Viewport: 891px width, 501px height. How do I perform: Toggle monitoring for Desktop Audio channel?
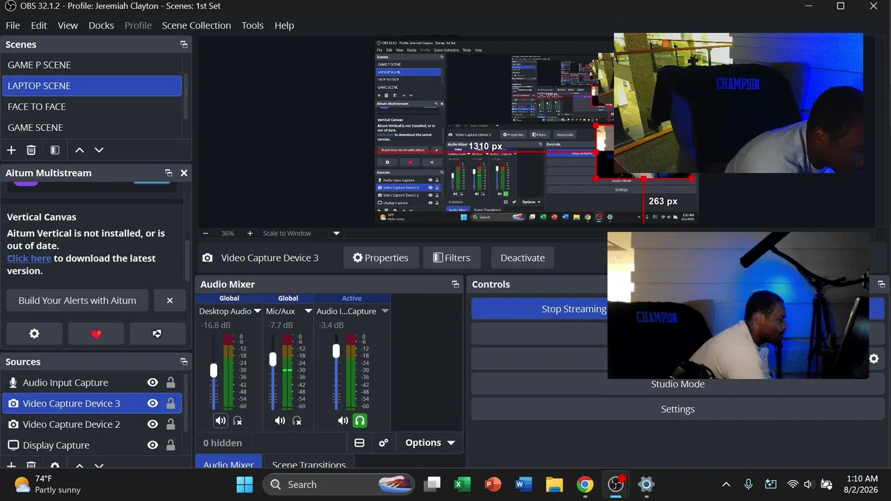(238, 420)
